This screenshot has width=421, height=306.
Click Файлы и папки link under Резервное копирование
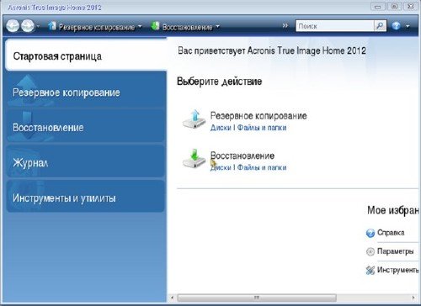pyautogui.click(x=262, y=128)
